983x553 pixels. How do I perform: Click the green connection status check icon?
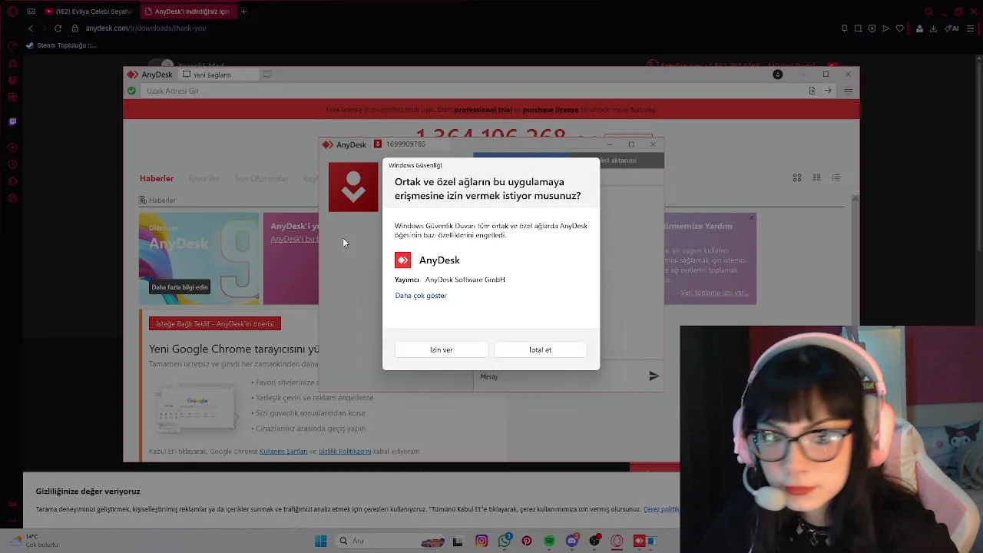pos(132,91)
